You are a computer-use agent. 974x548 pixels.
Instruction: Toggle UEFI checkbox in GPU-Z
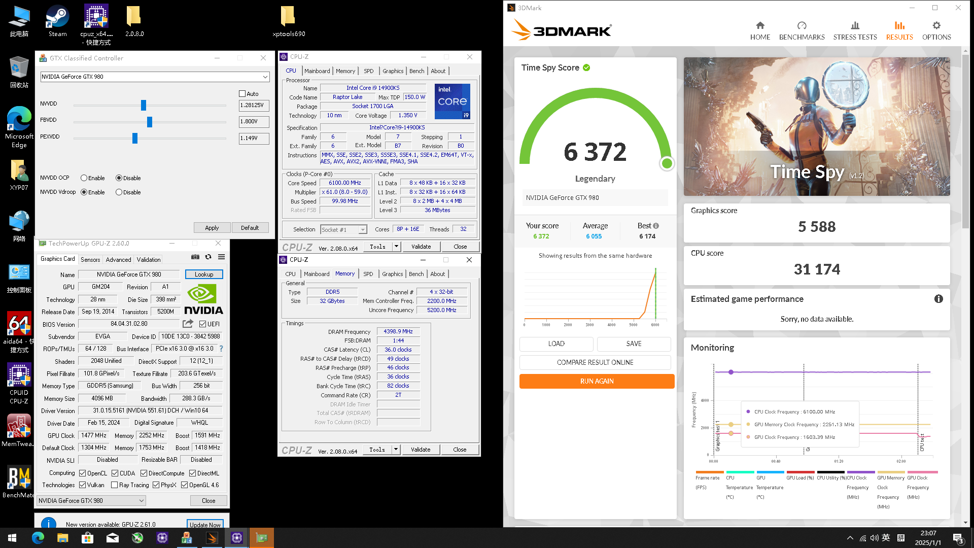tap(202, 324)
